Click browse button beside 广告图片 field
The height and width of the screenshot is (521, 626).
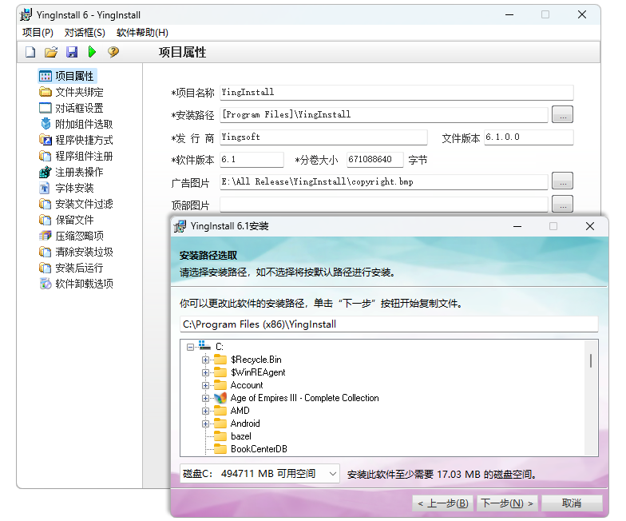point(562,181)
